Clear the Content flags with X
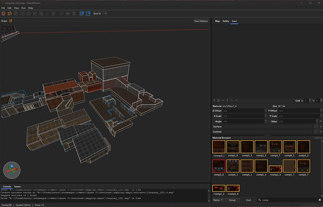Image resolution: width=323 pixels, height=207 pixels. pyautogui.click(x=320, y=132)
